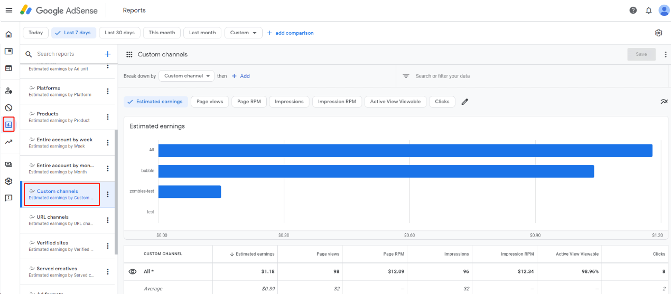Open Account settings gear in sidebar
671x294 pixels.
8,181
